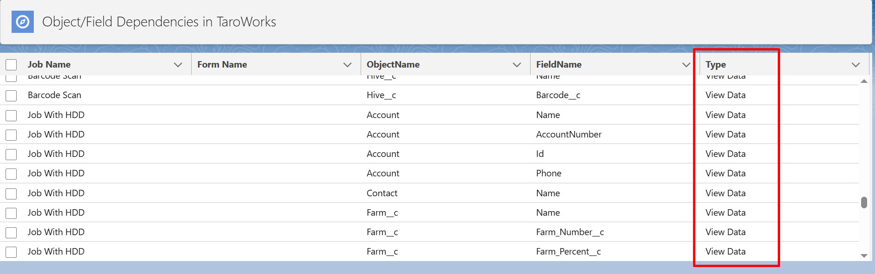Click the Farm_Percent__c field cell
Screen dimensions: 875x274
[569, 251]
